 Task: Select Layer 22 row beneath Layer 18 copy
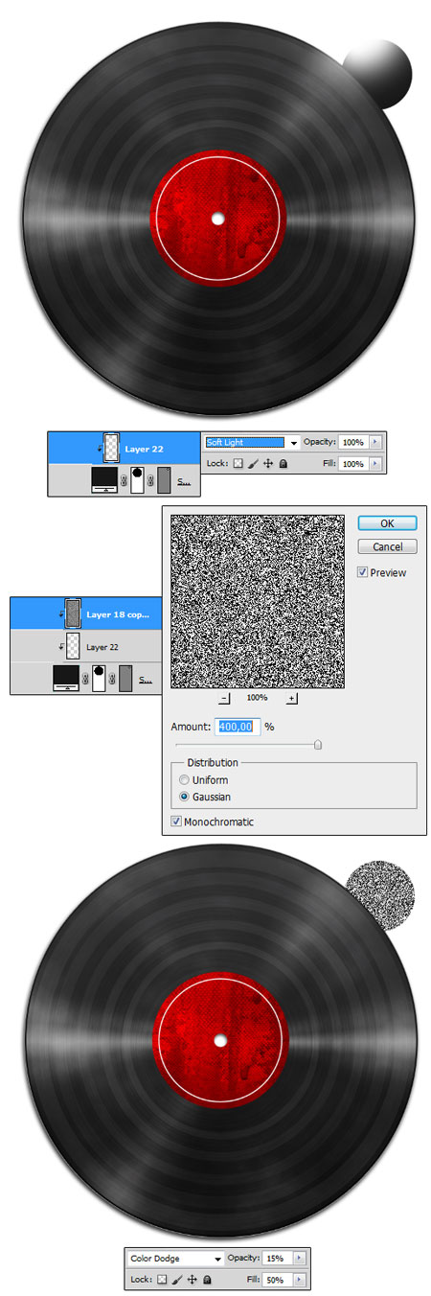point(84,647)
